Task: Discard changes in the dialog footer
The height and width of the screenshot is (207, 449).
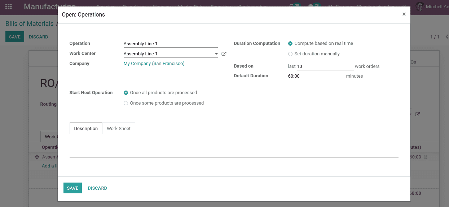Action: (97, 188)
